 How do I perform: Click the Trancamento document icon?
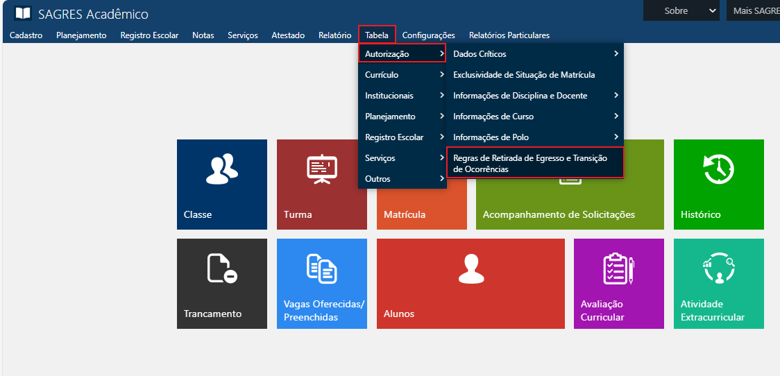222,268
